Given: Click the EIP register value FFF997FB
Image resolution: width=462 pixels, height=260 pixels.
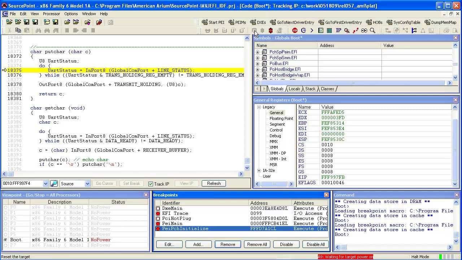Looking at the screenshot, I should [333, 177].
